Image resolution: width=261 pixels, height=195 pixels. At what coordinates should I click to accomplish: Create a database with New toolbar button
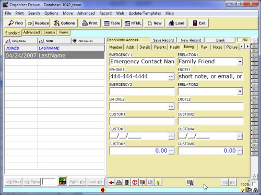click(155, 23)
